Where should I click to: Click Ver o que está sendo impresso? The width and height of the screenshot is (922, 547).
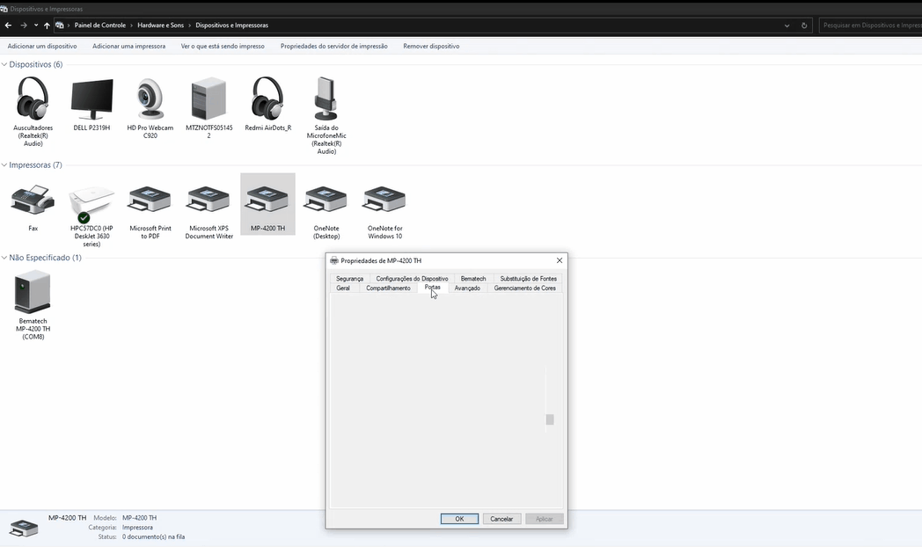[x=223, y=46]
